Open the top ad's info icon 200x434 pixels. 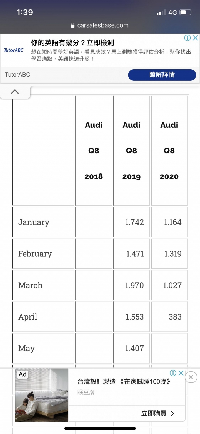187,38
